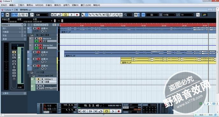Solo audio track 音频 03
219x117 pixels.
[x=39, y=59]
